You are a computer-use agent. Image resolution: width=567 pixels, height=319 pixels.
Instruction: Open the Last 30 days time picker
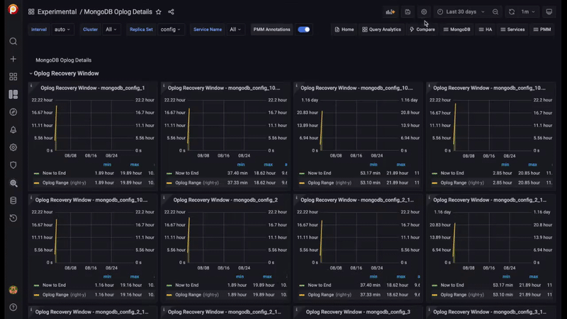[x=461, y=12]
